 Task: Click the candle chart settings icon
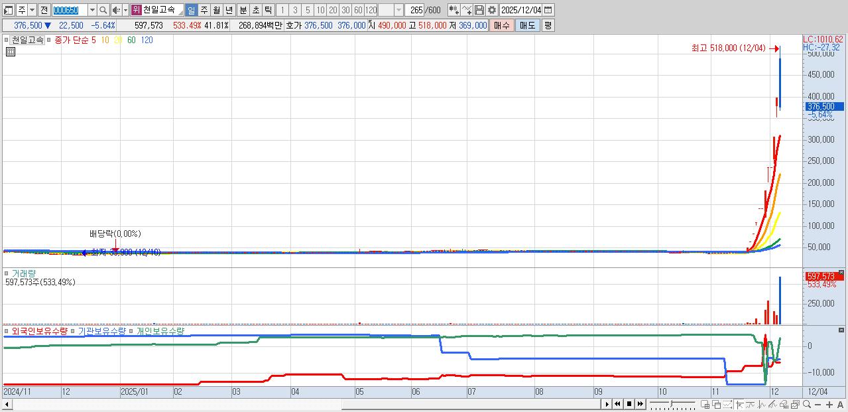pos(454,10)
